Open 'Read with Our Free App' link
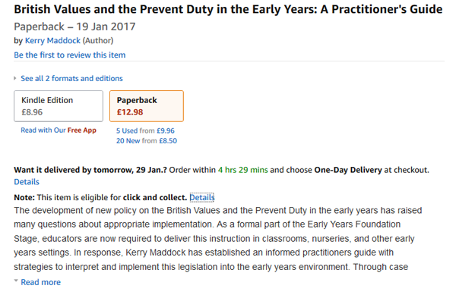Image resolution: width=456 pixels, height=295 pixels. [x=59, y=130]
